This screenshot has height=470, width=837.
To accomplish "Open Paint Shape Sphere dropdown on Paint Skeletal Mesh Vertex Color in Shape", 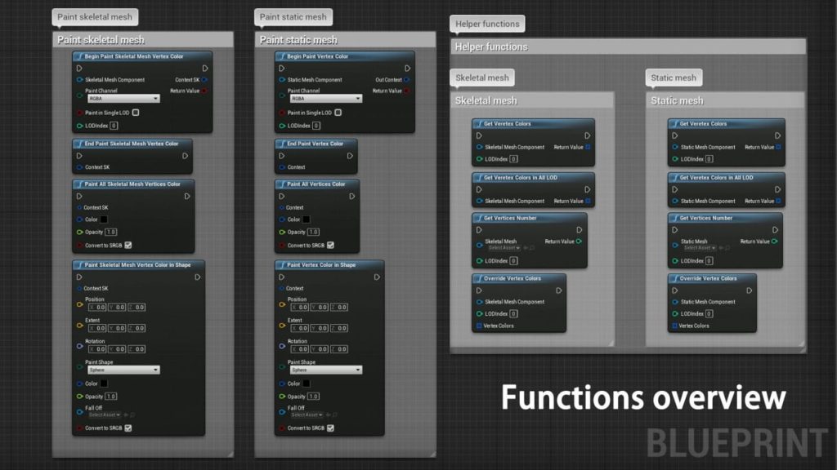I will [x=123, y=370].
